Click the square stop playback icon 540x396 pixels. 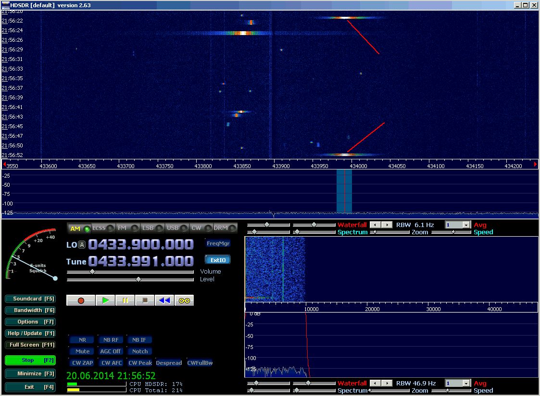(145, 300)
